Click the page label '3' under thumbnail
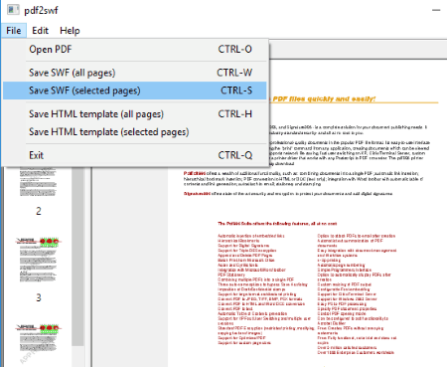The width and height of the screenshot is (447, 367). [39, 297]
